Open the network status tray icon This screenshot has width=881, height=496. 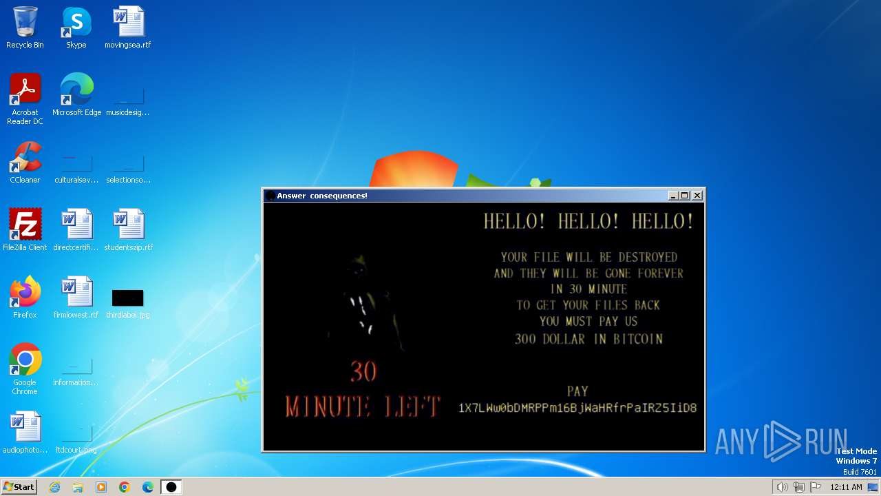click(x=799, y=487)
